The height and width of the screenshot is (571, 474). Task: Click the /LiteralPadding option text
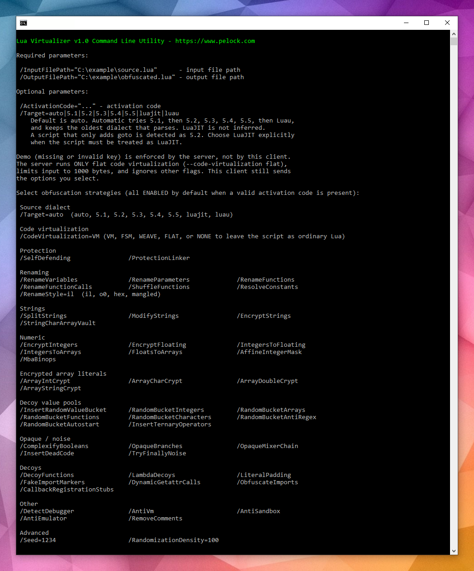(x=264, y=475)
